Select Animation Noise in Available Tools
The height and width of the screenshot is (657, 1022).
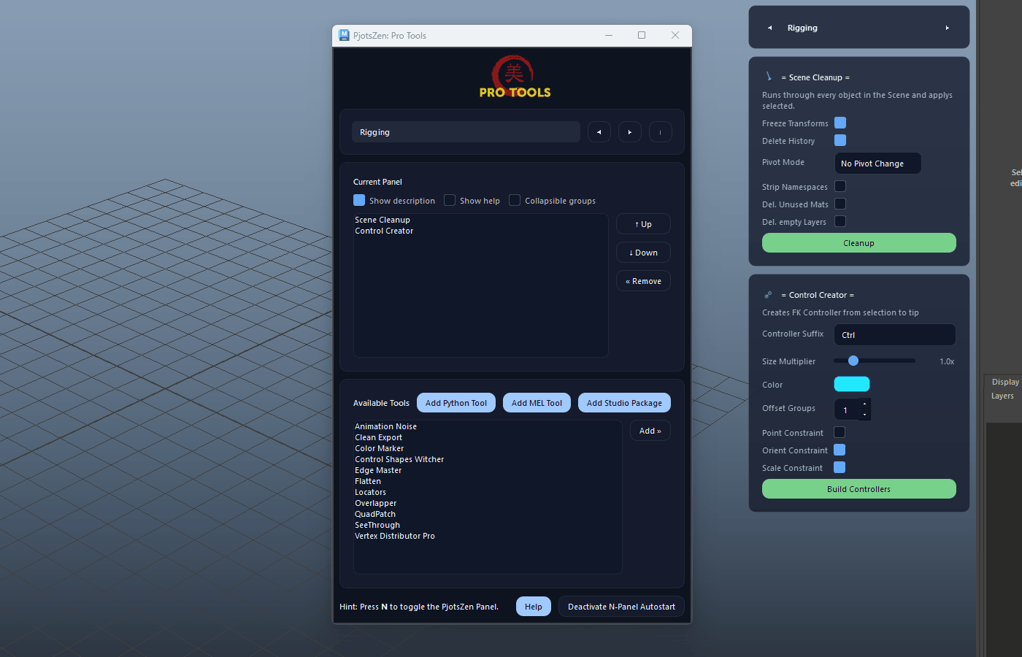click(x=385, y=426)
